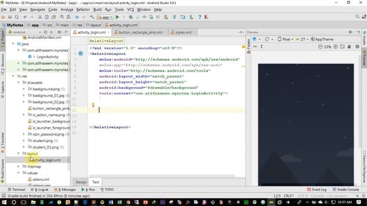Click the RelativeLayout breadcrumb in editor
The height and width of the screenshot is (206, 367).
pos(106,41)
